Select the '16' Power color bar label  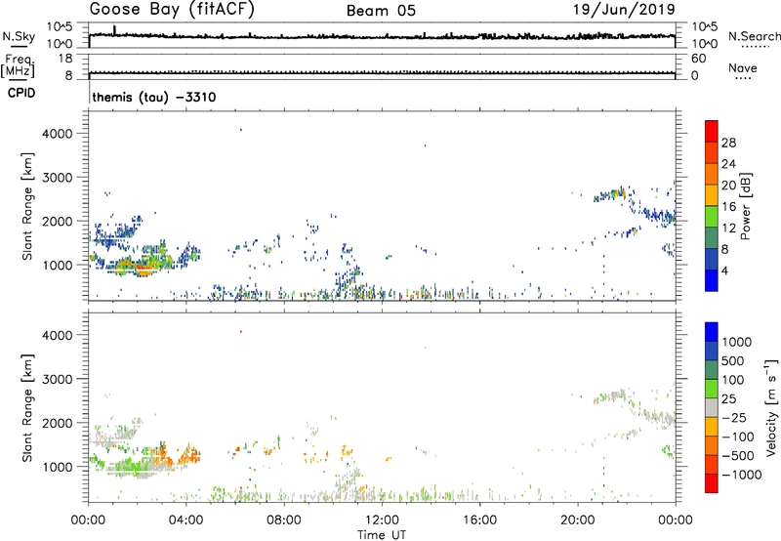[728, 207]
